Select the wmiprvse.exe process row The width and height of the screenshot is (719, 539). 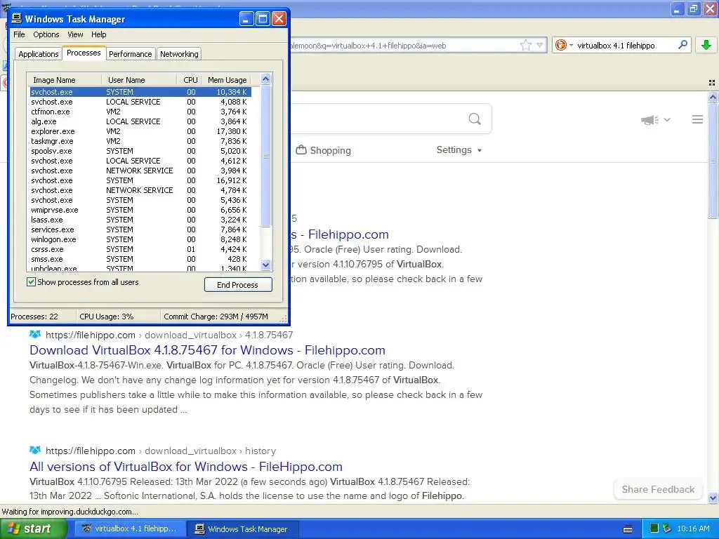(140, 210)
